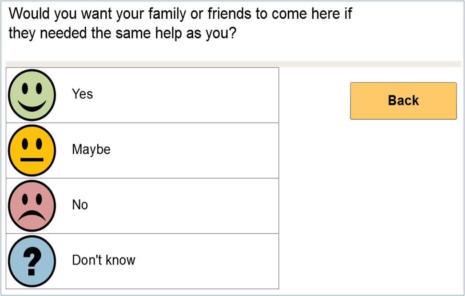Click the "they needed the same help" line

pos(123,33)
